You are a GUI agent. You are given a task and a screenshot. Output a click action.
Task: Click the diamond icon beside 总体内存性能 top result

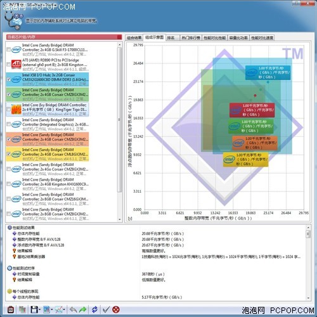coord(15,233)
